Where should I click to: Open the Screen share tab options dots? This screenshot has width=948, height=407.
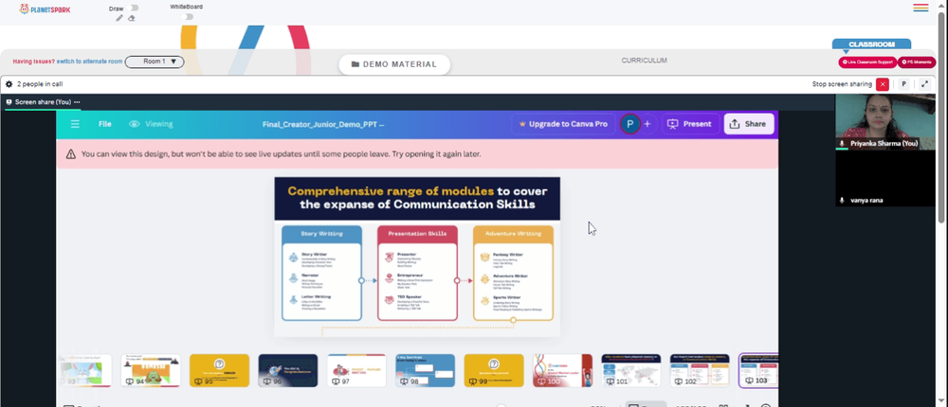77,102
